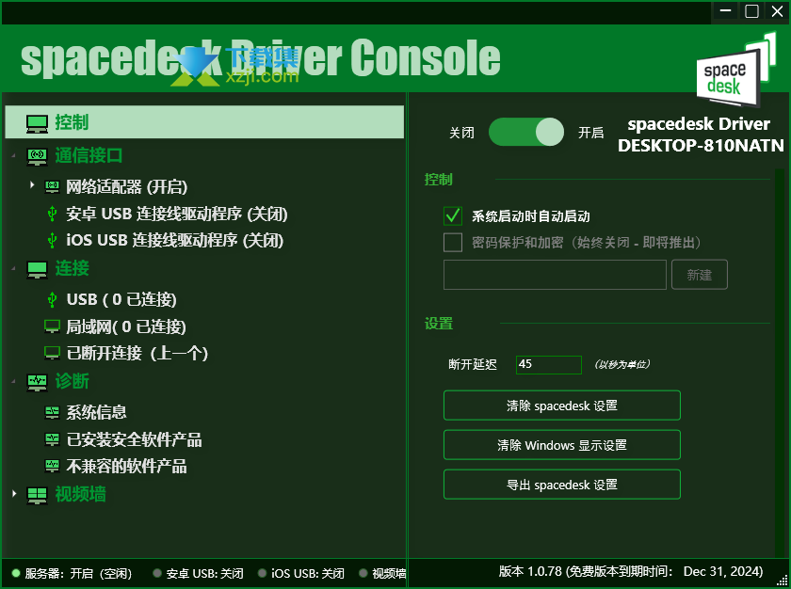Click the 断开延迟 seconds input field
The height and width of the screenshot is (589, 791).
click(x=549, y=364)
